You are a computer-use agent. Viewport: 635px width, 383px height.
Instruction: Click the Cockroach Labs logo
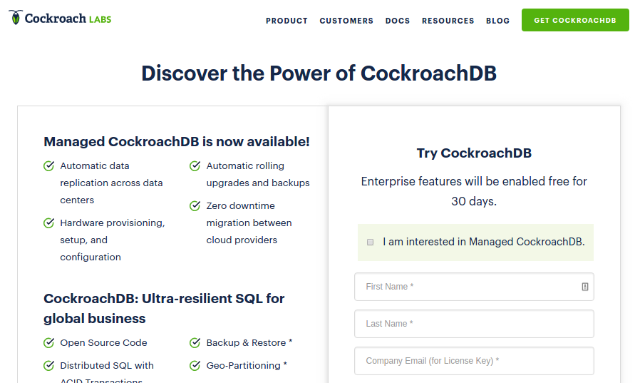point(61,19)
